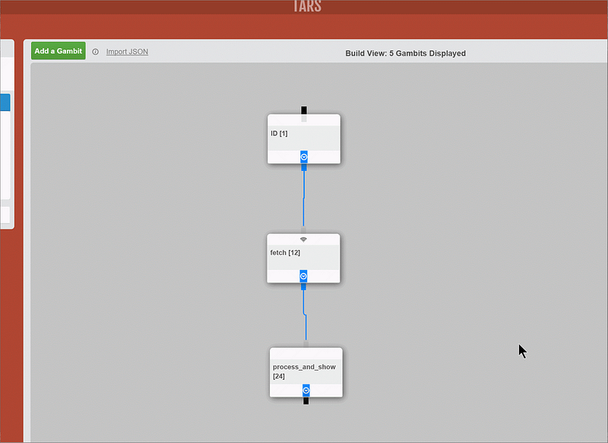Open the Import JSON link
This screenshot has height=443, width=608.
[127, 52]
